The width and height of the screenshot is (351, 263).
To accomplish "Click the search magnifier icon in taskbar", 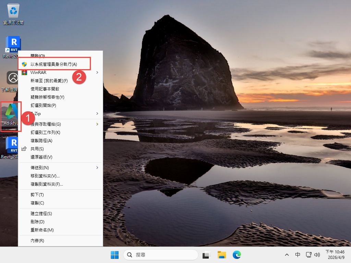I will tap(129, 255).
